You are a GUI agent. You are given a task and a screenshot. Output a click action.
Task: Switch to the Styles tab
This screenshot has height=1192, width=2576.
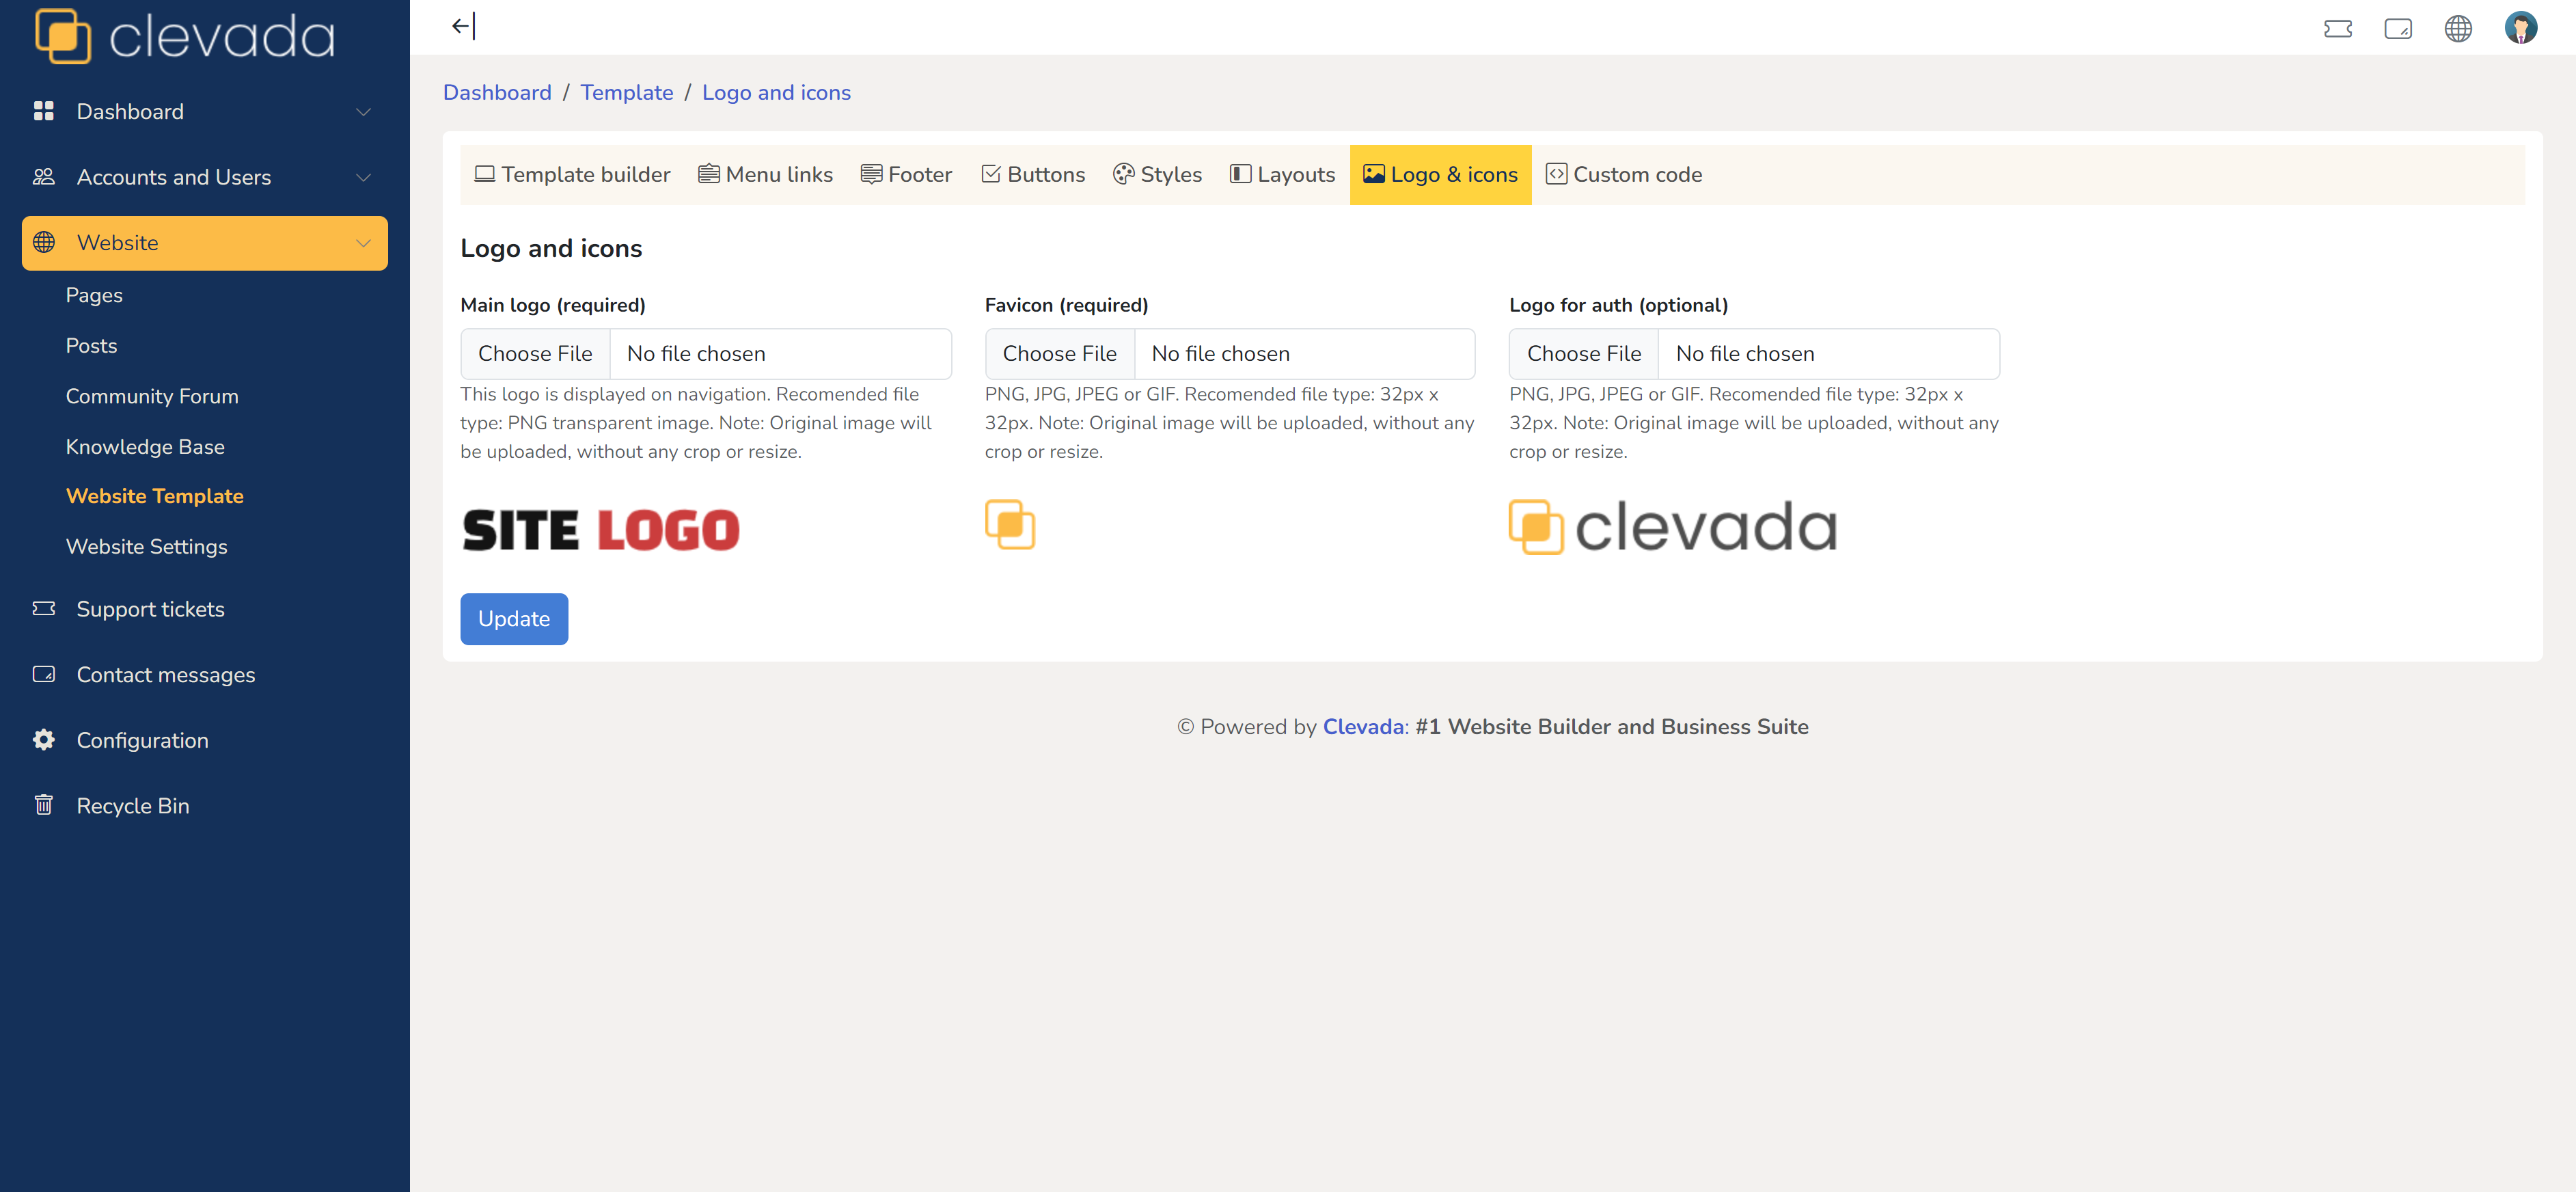pos(1157,175)
